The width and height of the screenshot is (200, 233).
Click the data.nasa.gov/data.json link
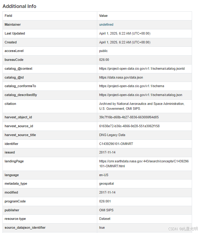(x=121, y=77)
